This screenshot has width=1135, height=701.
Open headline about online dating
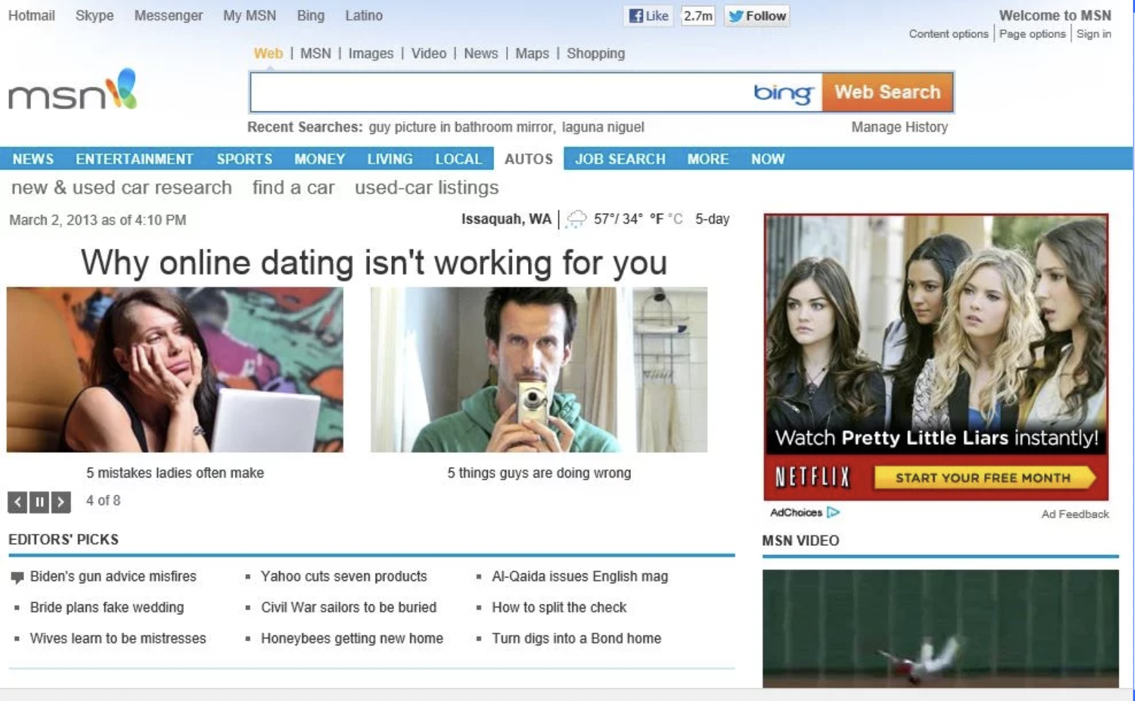[374, 262]
